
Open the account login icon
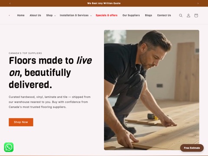[x=188, y=16]
